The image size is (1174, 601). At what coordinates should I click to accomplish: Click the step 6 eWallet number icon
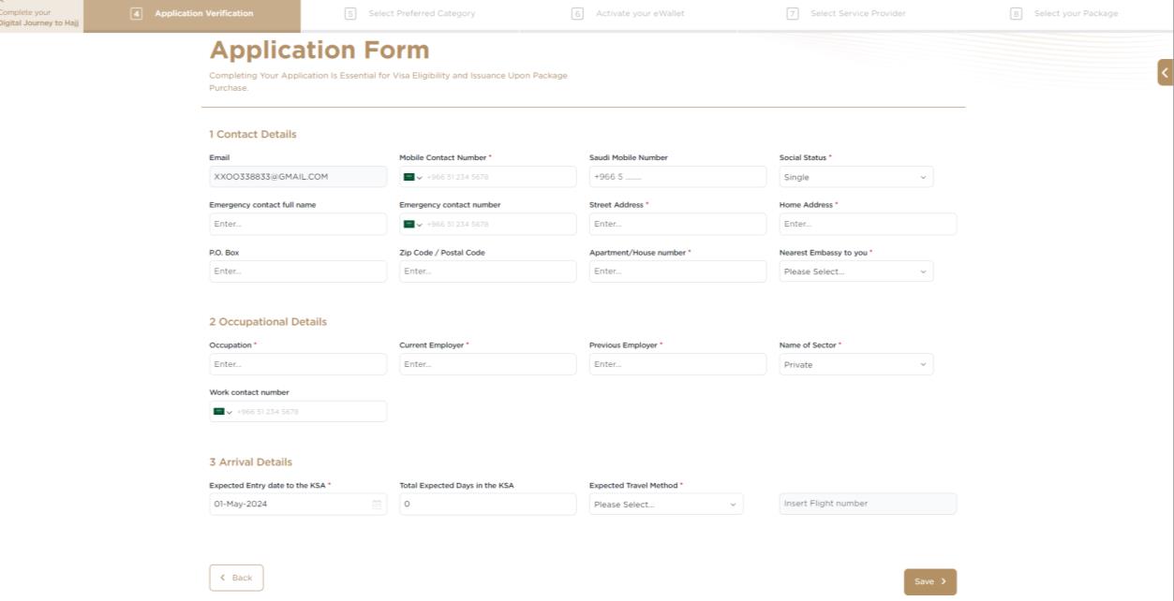pos(577,14)
